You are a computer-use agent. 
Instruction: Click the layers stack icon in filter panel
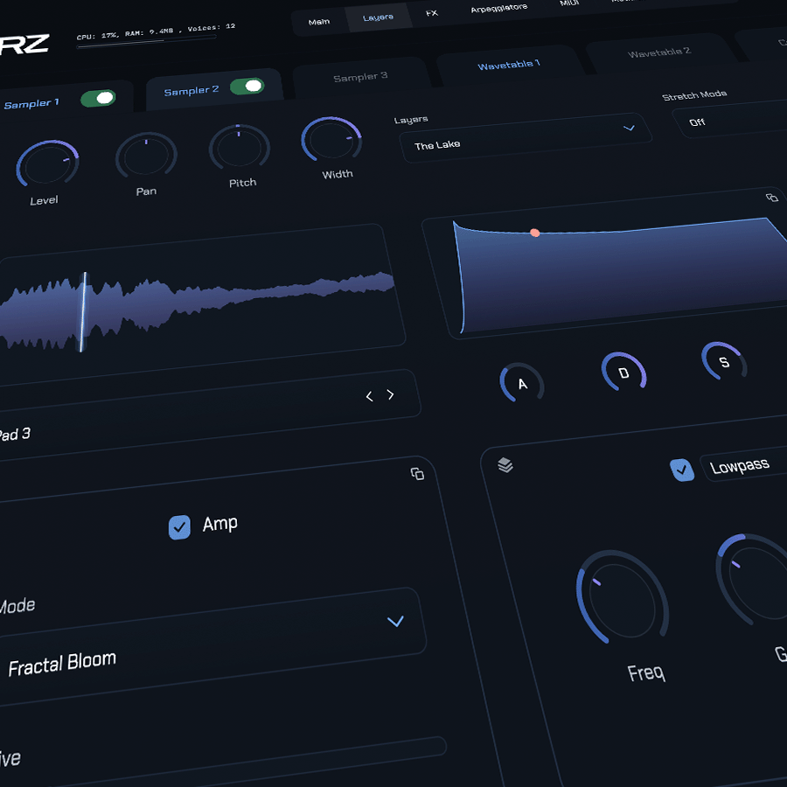point(505,465)
